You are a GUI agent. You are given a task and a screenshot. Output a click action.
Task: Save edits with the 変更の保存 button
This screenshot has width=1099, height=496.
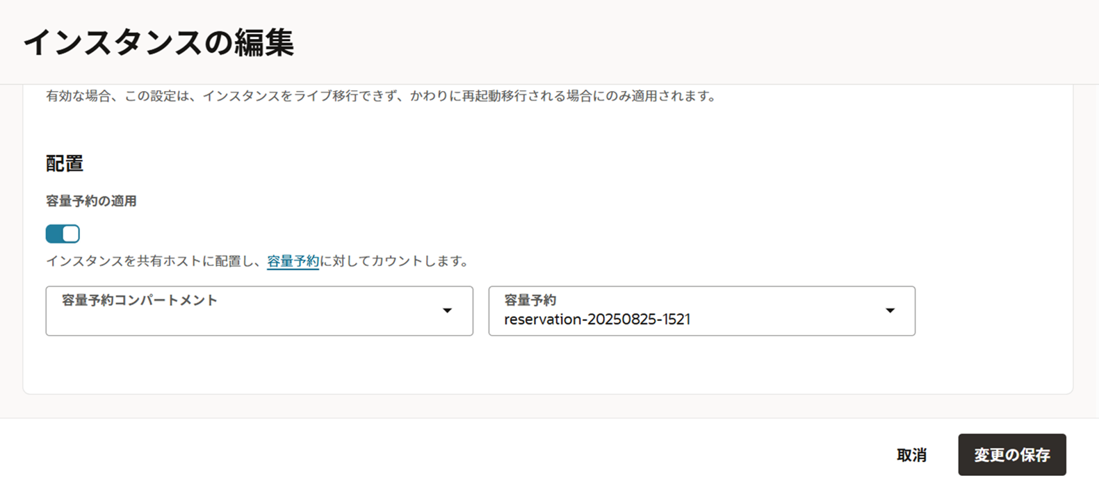pyautogui.click(x=1012, y=455)
